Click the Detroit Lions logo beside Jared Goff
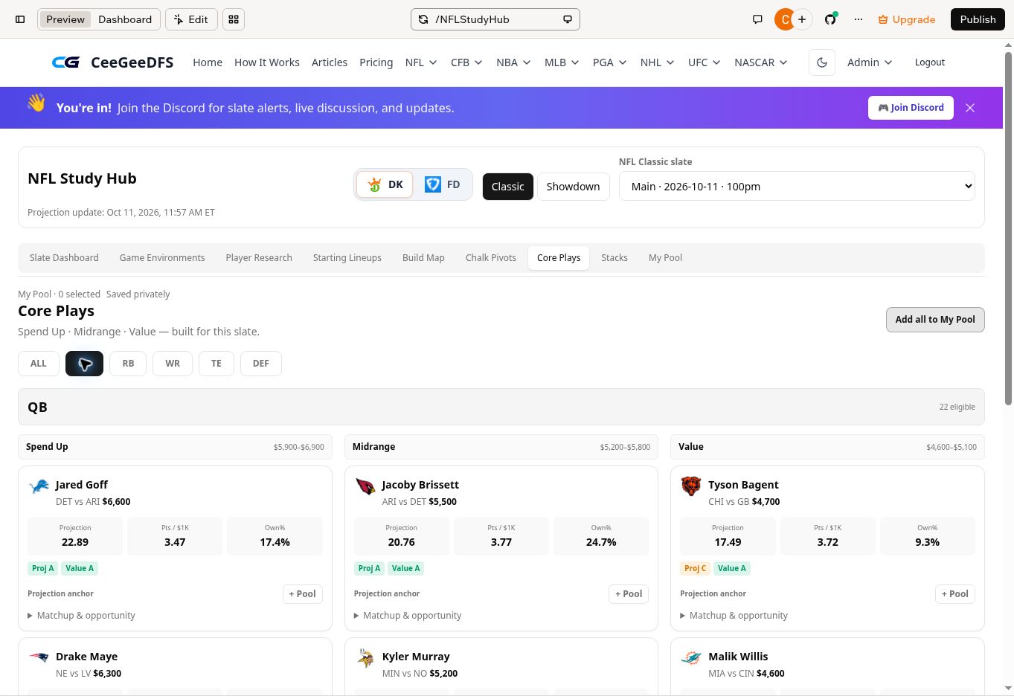The height and width of the screenshot is (696, 1014). click(39, 486)
